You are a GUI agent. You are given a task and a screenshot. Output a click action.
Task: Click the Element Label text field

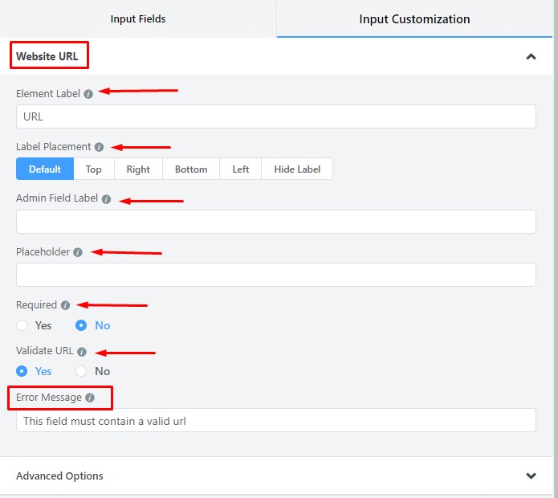275,116
